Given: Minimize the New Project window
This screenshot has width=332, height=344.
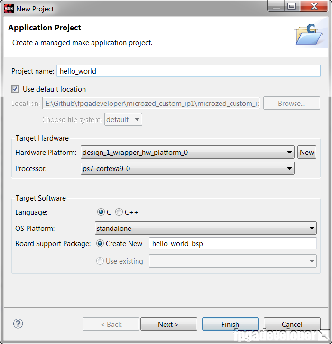Looking at the screenshot, I should 276,6.
